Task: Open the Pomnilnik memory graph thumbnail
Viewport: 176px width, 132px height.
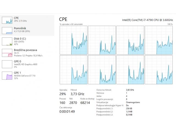Action: (x=7, y=31)
